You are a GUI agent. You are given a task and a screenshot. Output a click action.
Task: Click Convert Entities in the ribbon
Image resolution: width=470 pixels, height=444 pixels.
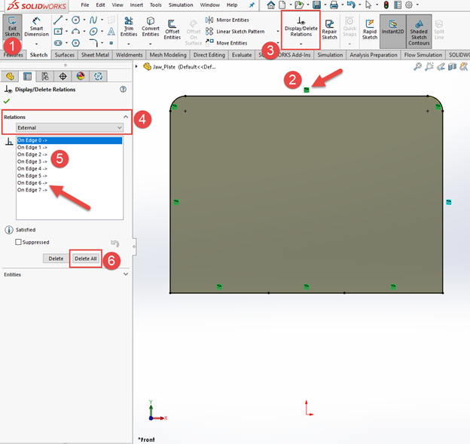point(151,27)
